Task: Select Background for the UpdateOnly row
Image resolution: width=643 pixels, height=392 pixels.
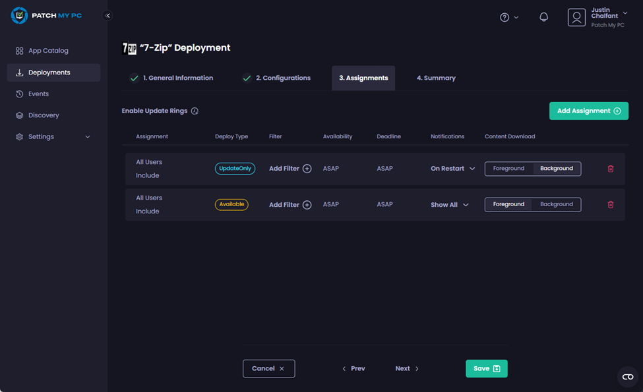Action: (557, 169)
